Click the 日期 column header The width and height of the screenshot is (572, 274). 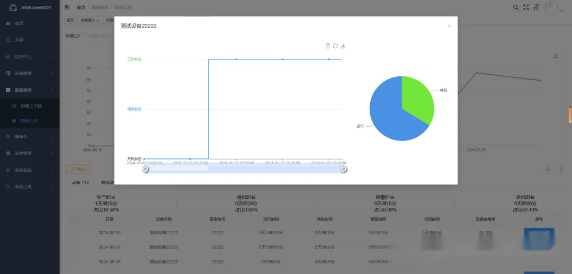pyautogui.click(x=110, y=219)
